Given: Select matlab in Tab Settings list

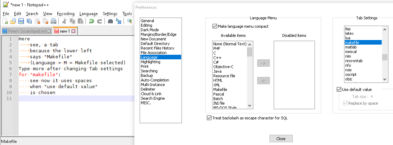Looking at the screenshot, I should click(x=351, y=47).
